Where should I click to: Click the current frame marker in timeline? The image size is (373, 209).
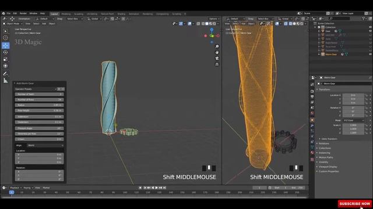point(12,192)
